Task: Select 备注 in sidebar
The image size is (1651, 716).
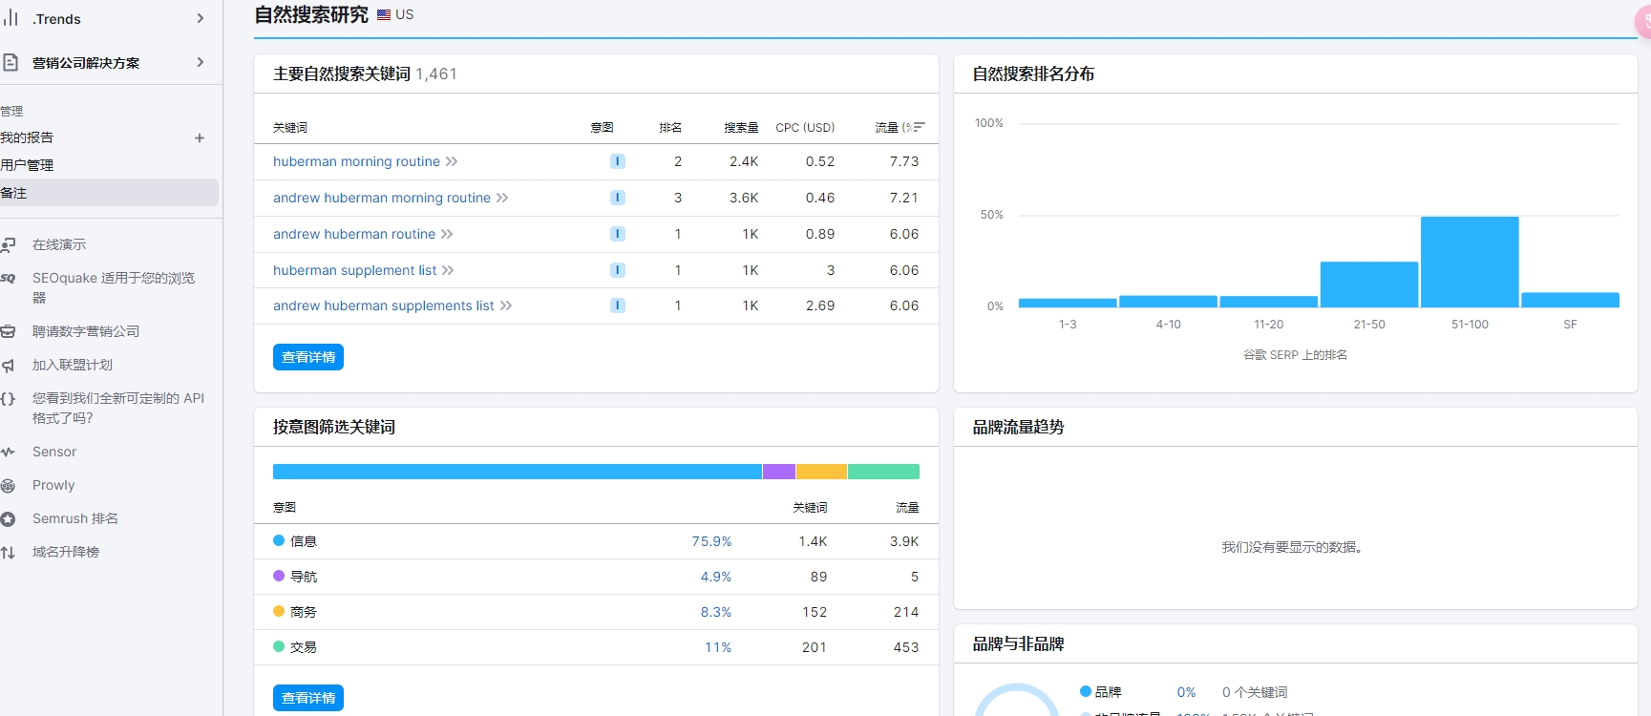Action: click(x=109, y=193)
